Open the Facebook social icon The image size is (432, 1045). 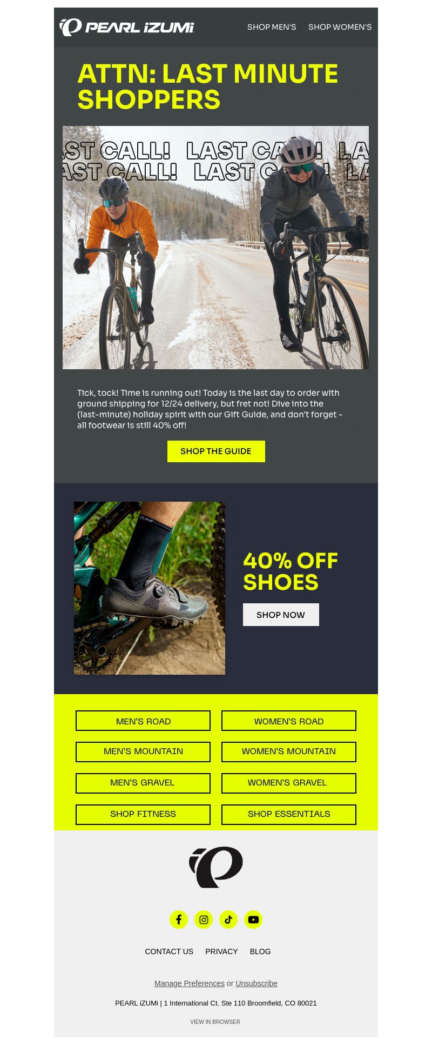click(x=179, y=920)
